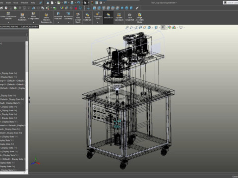Open the Display Style dropdown arrow
238x178 pixels.
click(x=166, y=28)
